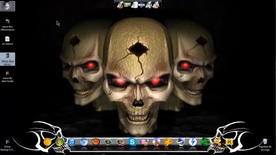Open the Driver Backup desktop shortcut
This screenshot has width=276, height=155.
tap(7, 145)
